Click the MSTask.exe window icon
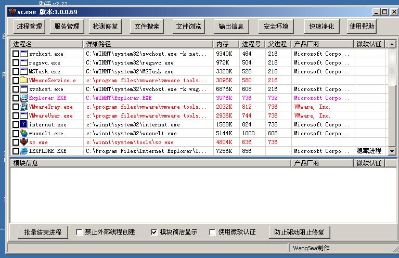The image size is (399, 258). tap(23, 71)
